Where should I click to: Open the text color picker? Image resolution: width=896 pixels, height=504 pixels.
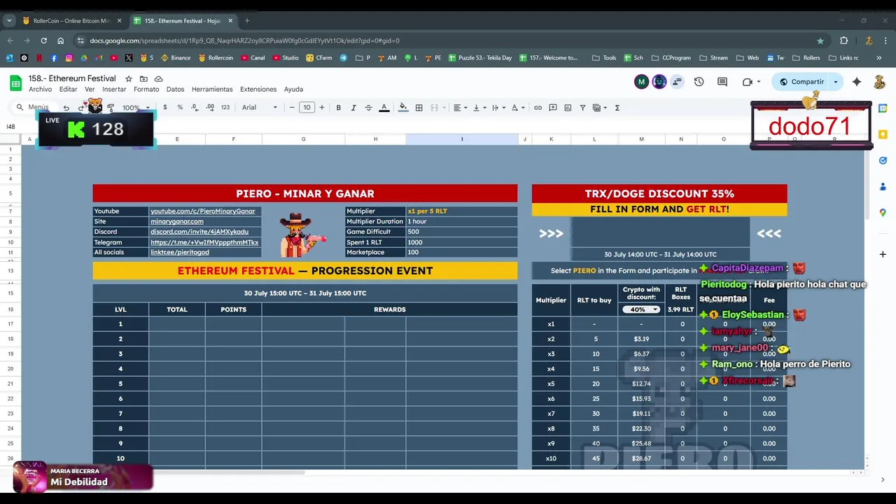pyautogui.click(x=384, y=108)
